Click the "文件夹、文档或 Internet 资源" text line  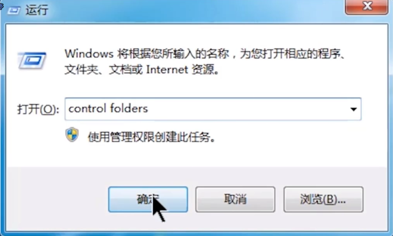[142, 69]
